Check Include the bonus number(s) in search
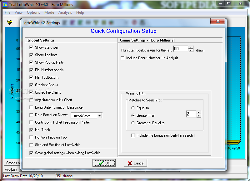The image size is (250, 181). [x=132, y=135]
